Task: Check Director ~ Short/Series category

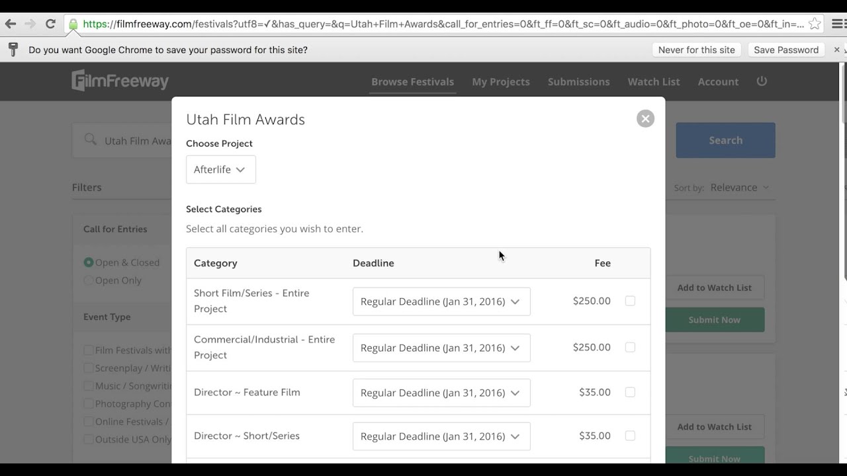Action: click(630, 436)
